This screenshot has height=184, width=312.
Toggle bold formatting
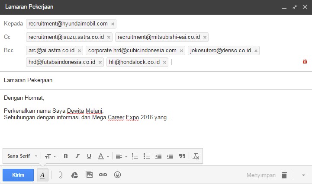(x=66, y=156)
